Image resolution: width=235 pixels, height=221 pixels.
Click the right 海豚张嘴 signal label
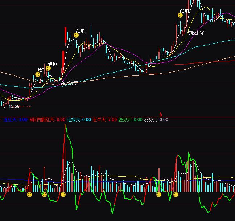coord(195,33)
